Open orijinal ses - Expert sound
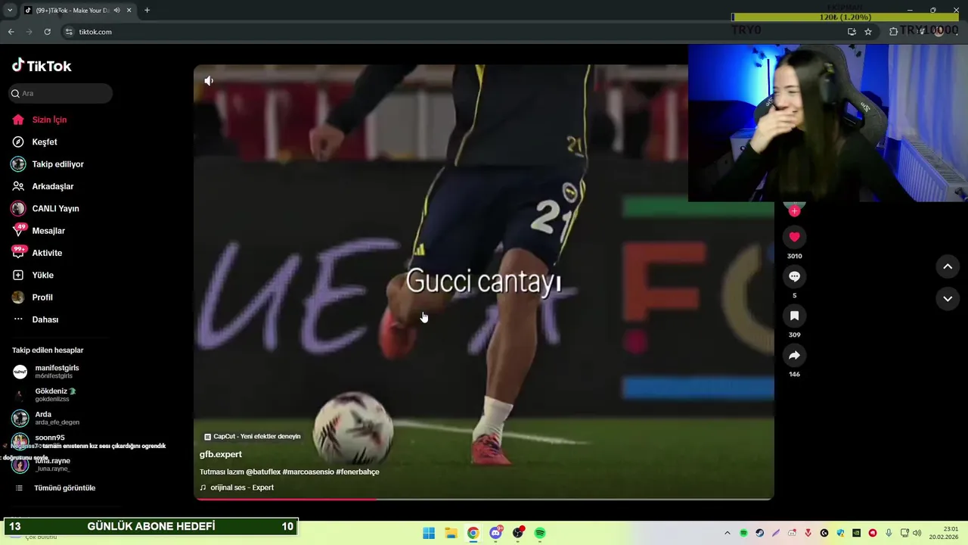The image size is (968, 545). pyautogui.click(x=237, y=487)
